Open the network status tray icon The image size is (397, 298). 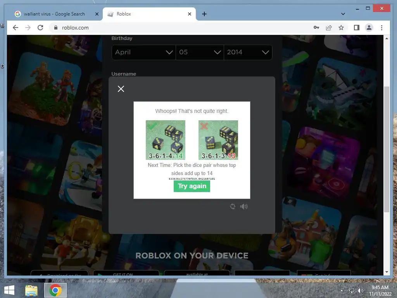point(351,291)
